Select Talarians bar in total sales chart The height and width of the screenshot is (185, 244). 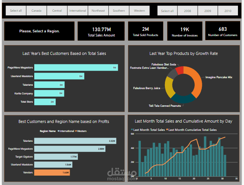(x=49, y=85)
